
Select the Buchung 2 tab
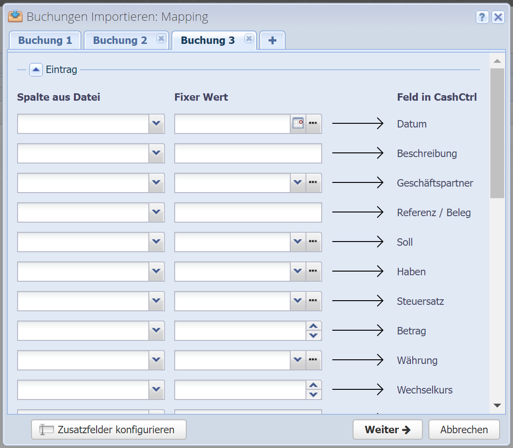click(x=120, y=41)
